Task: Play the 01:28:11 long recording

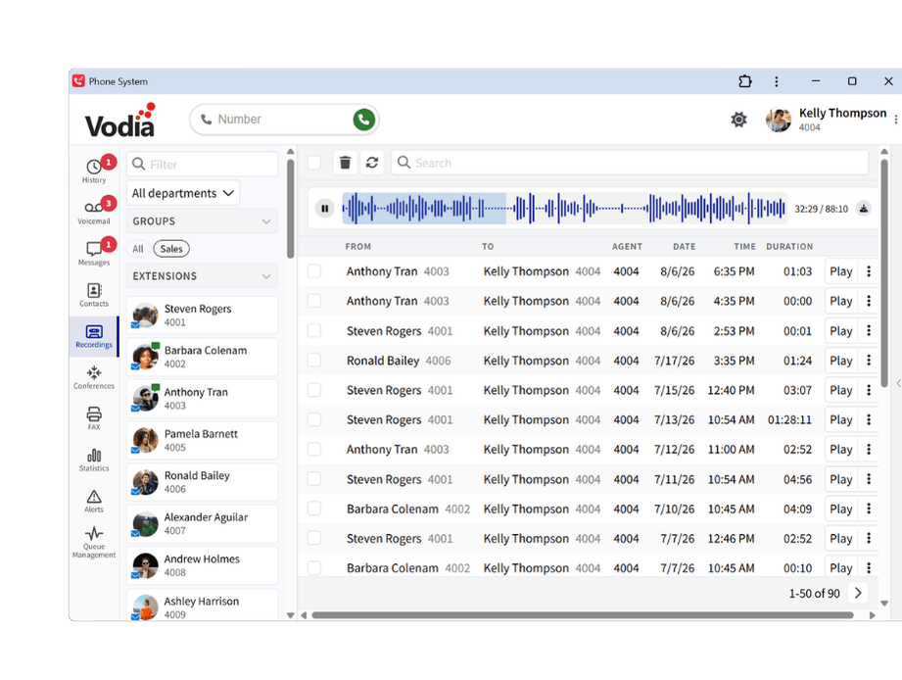Action: click(x=841, y=419)
